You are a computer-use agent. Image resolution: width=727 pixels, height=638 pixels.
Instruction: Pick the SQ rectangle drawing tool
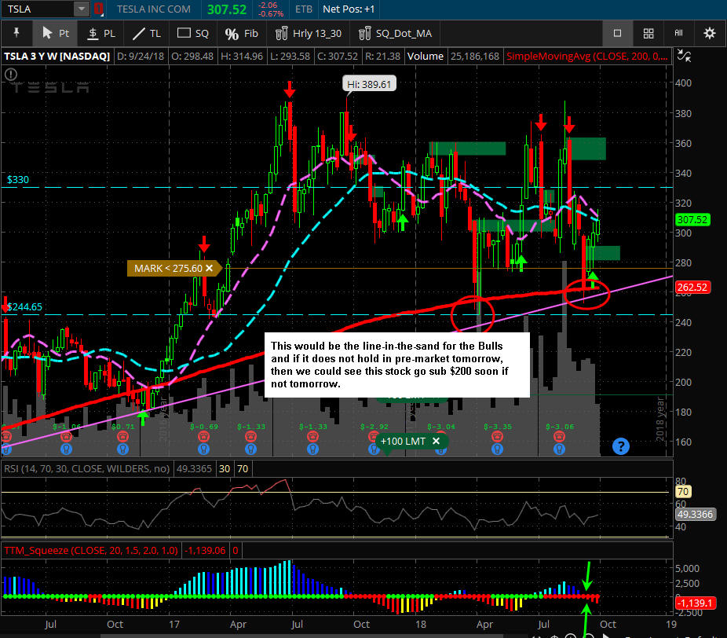193,34
